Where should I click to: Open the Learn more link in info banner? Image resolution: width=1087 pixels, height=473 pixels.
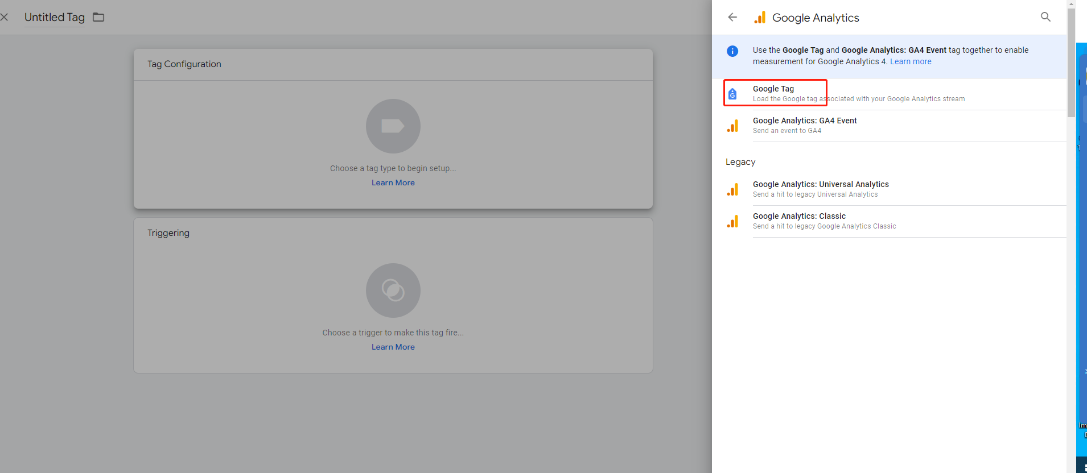point(911,61)
